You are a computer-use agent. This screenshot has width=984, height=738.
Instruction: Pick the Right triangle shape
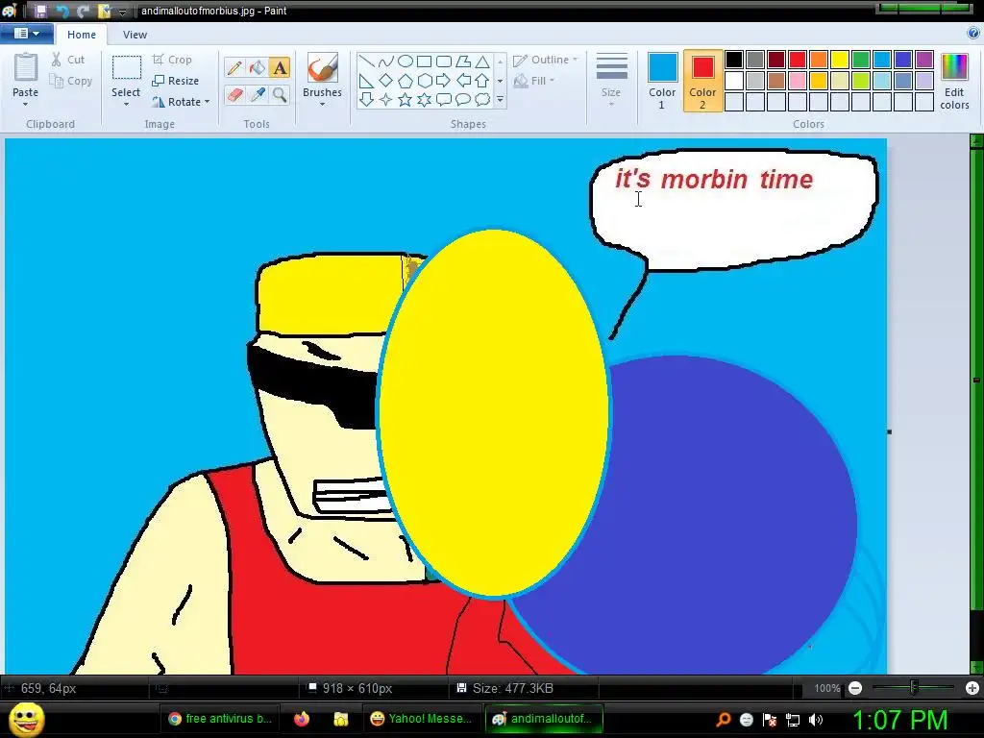(x=366, y=81)
